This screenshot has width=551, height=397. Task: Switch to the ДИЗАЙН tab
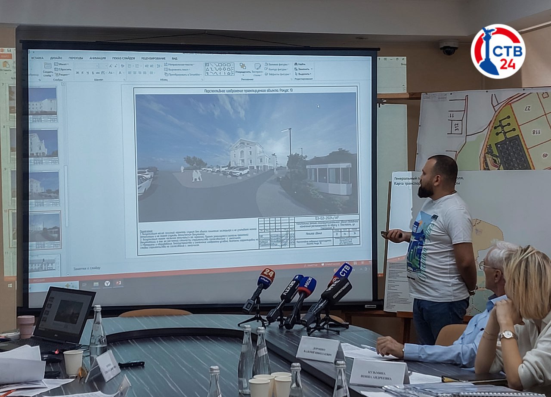coord(56,58)
